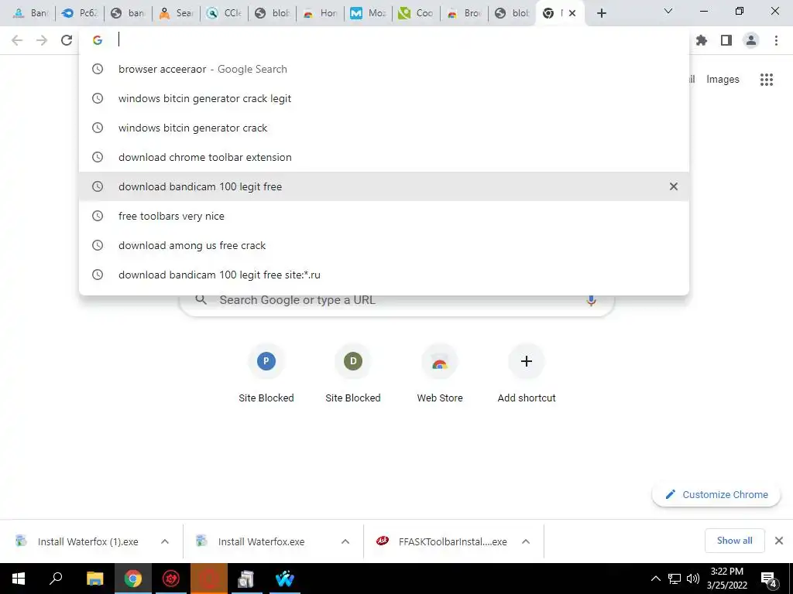Screen dimensions: 793x594
Task: Open Chrome's three-dot menu
Action: click(776, 40)
